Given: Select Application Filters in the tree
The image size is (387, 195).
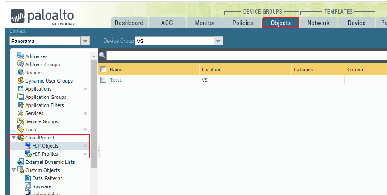Looking at the screenshot, I should click(x=44, y=105).
